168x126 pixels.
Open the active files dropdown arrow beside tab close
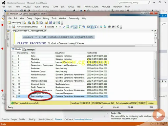(x=152, y=31)
